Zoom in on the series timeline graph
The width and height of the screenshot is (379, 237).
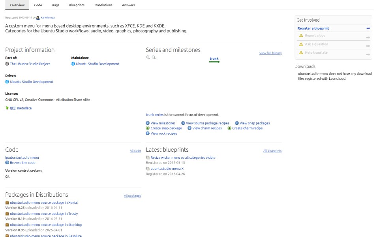point(148,57)
